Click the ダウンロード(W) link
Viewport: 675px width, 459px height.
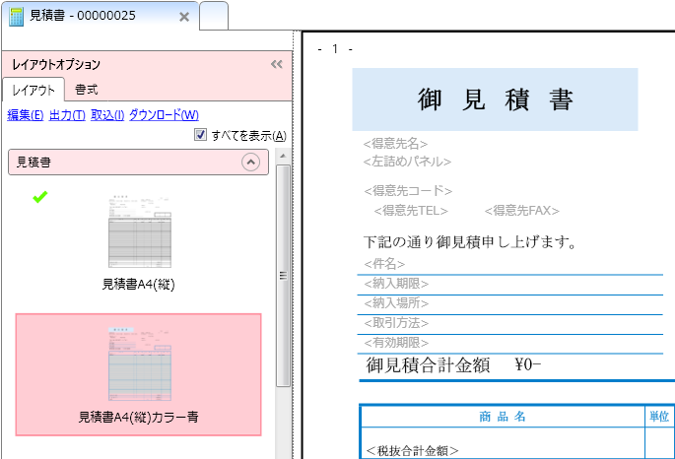(x=164, y=115)
